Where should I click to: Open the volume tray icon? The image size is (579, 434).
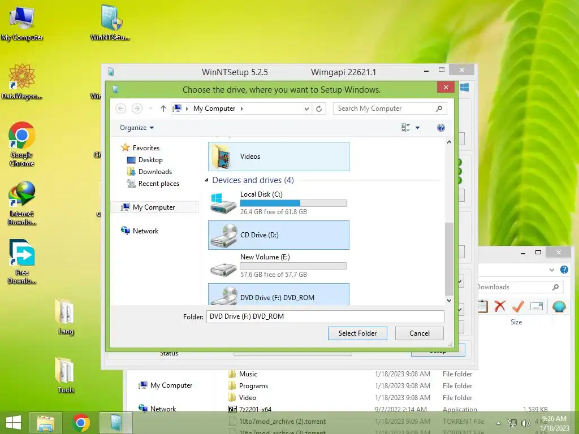pos(526,423)
